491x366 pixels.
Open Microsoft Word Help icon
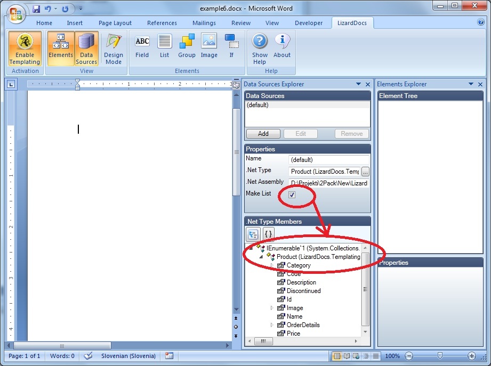[481, 22]
